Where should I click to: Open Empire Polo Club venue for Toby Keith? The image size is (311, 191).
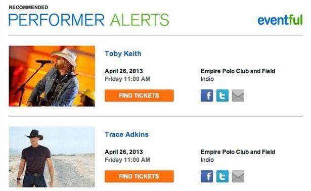pos(238,71)
